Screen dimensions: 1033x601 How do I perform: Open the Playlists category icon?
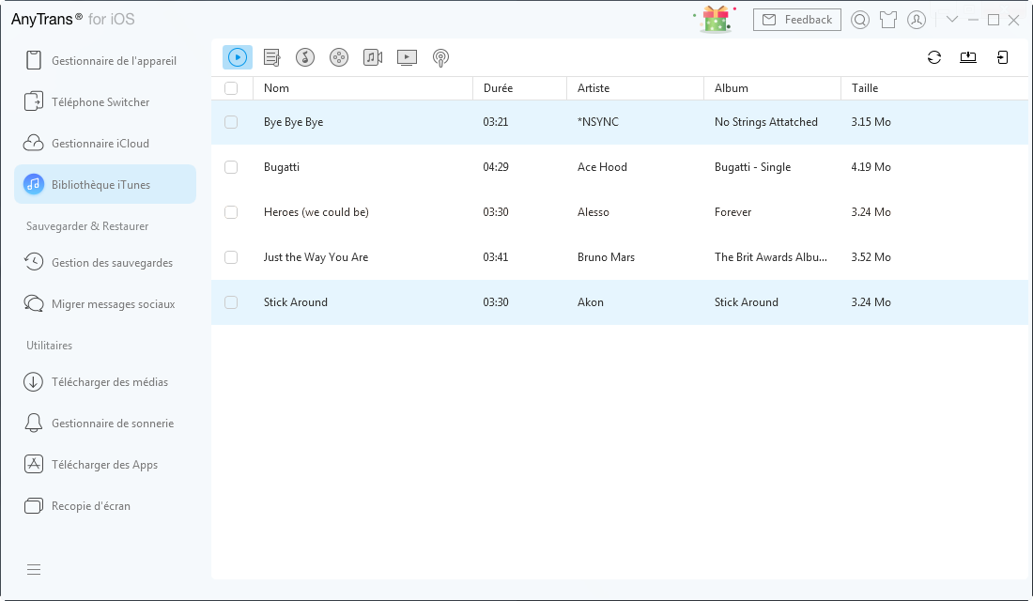pyautogui.click(x=271, y=57)
